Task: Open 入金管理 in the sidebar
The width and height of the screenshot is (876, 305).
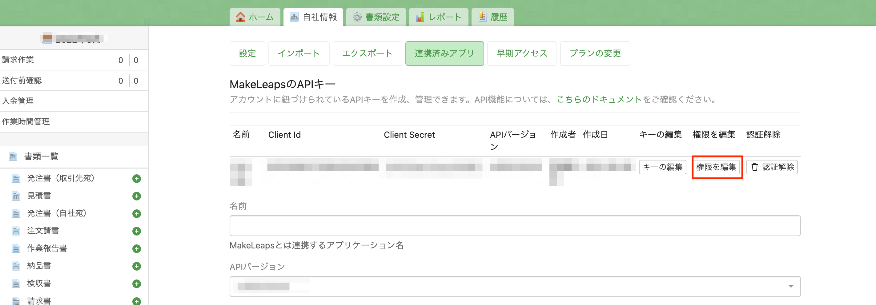Action: [18, 101]
